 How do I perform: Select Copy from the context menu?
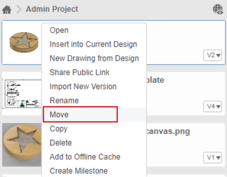point(59,129)
